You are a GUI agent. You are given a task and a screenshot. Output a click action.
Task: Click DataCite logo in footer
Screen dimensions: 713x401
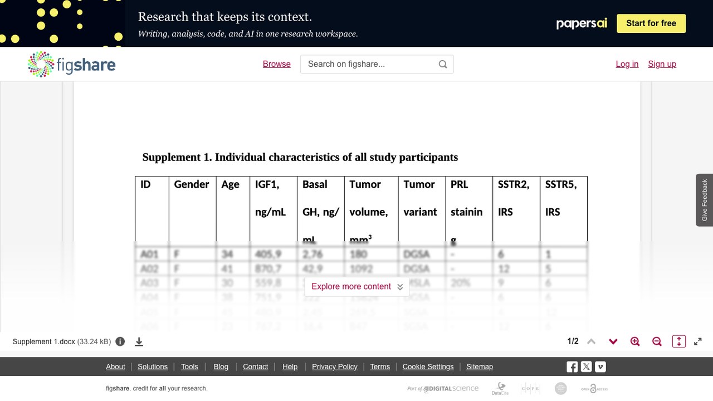pos(500,389)
